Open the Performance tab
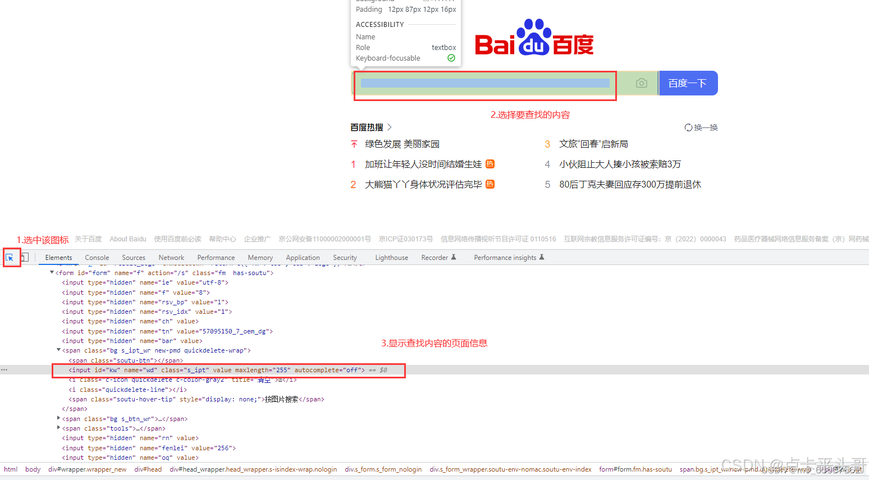This screenshot has width=869, height=480. [x=216, y=258]
